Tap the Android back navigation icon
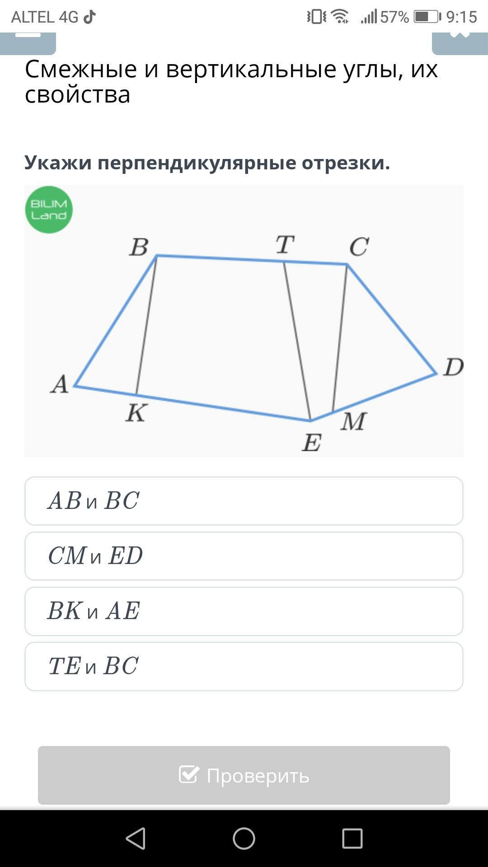 coord(136,839)
